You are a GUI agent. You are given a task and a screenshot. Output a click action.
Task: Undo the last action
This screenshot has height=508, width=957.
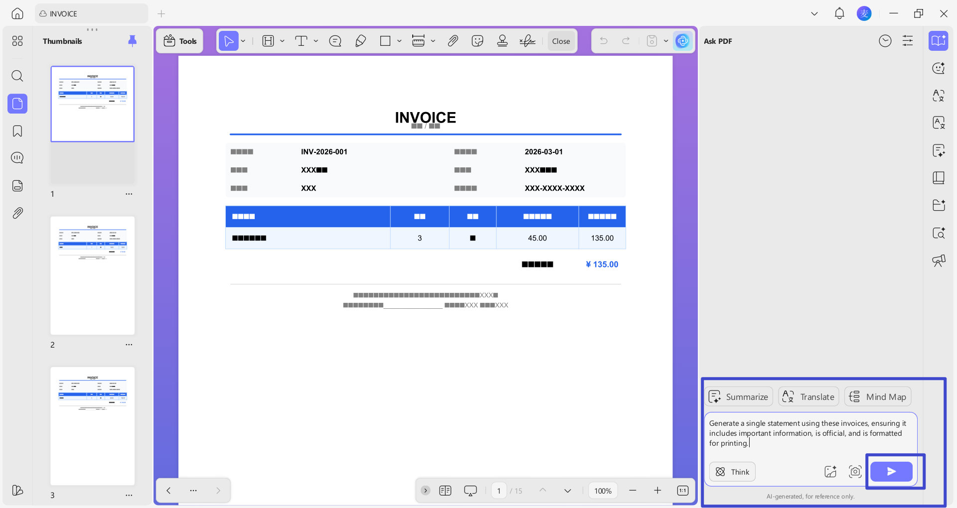pos(604,41)
